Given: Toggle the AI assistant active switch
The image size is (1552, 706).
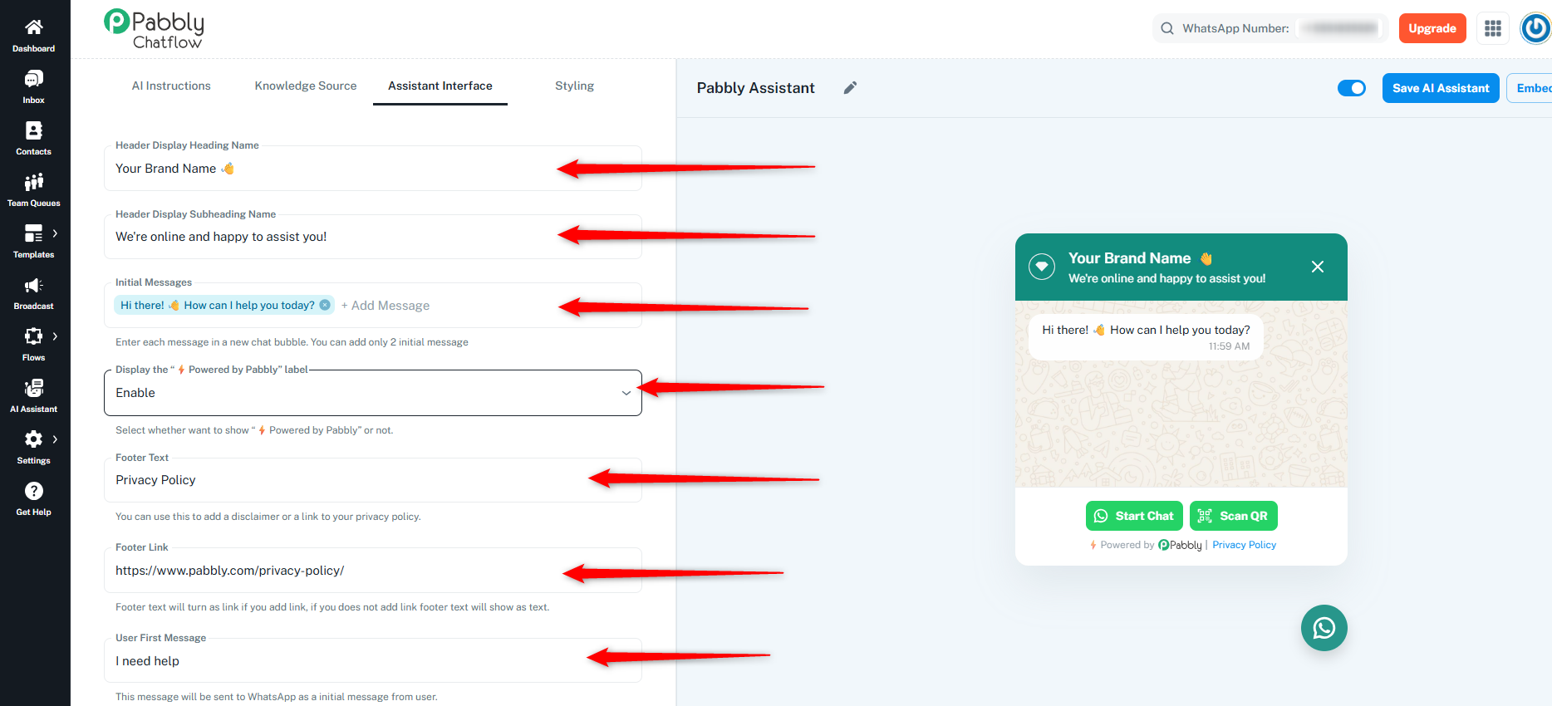Looking at the screenshot, I should pyautogui.click(x=1352, y=88).
